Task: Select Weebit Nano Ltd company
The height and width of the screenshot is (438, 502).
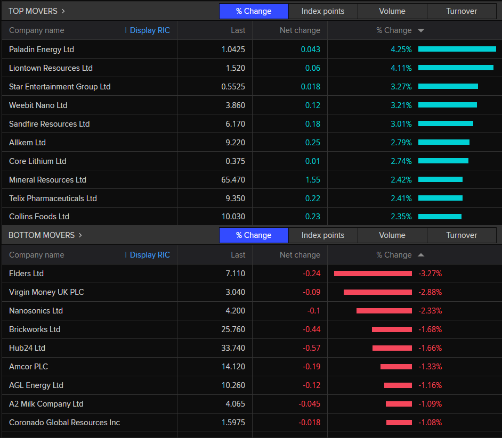Action: click(38, 105)
